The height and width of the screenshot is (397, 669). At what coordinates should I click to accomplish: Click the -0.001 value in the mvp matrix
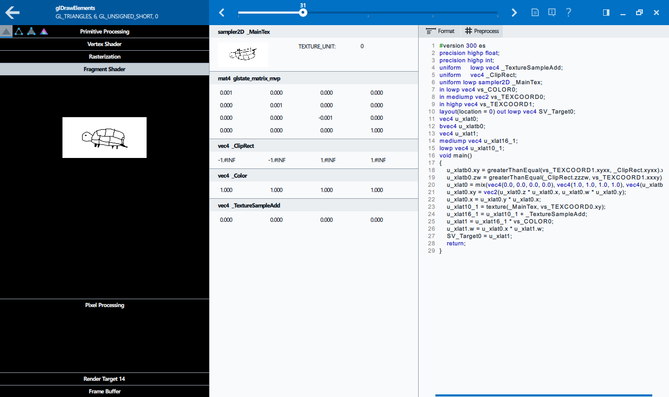(326, 118)
